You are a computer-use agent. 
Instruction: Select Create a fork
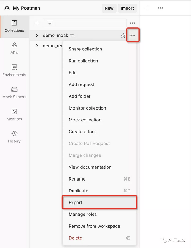(100, 132)
